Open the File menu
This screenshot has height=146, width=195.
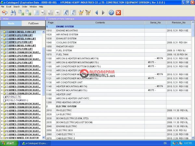tap(3, 7)
